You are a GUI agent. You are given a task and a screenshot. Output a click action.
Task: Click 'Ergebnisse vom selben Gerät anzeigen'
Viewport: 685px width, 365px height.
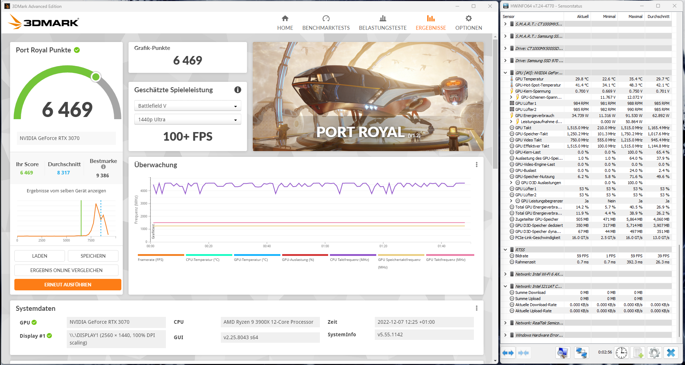pos(66,191)
